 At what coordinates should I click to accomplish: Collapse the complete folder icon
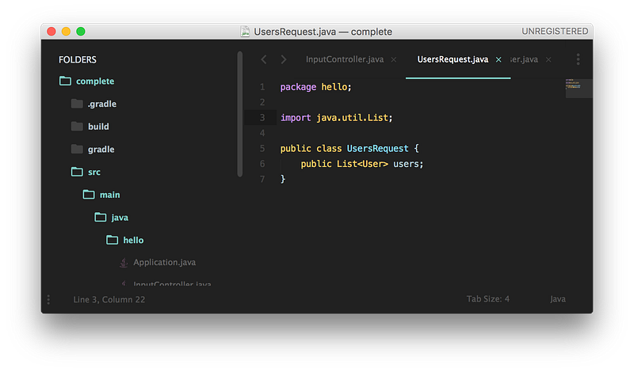[x=65, y=81]
